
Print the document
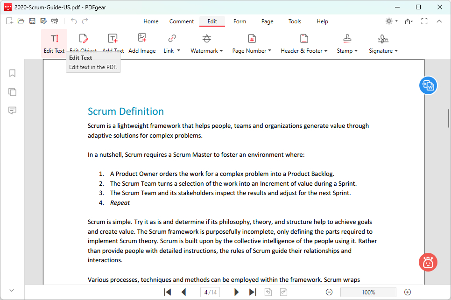pyautogui.click(x=55, y=21)
